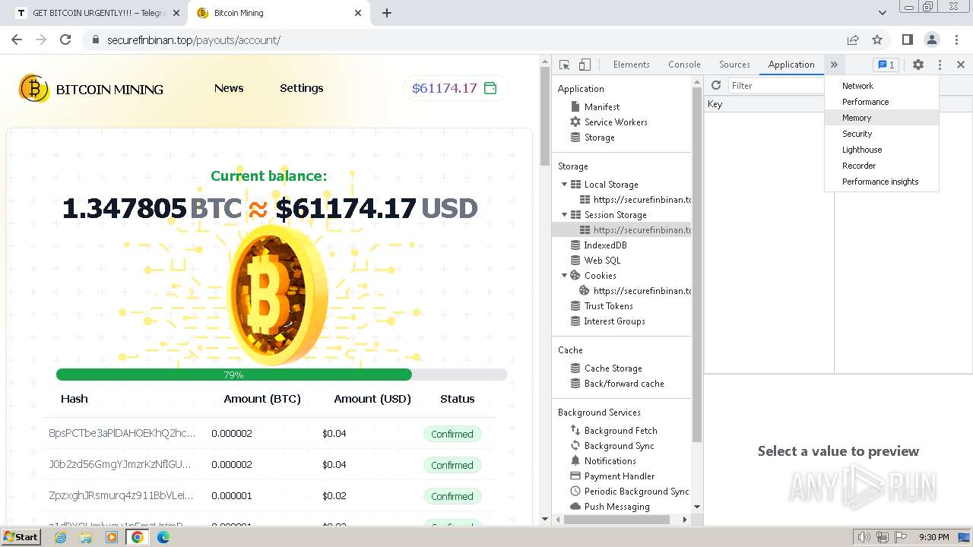Viewport: 973px width, 547px height.
Task: Open Service Workers item
Action: 616,122
